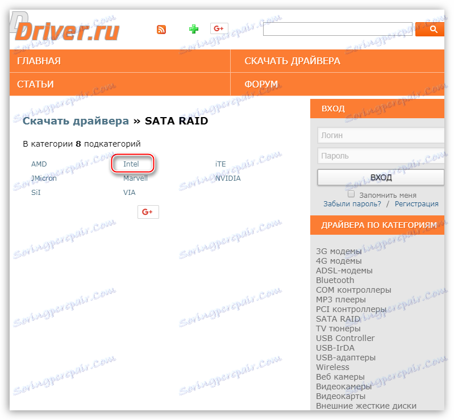Open the PCI контроллеры category
Screen dimensions: 454x420
pos(351,309)
